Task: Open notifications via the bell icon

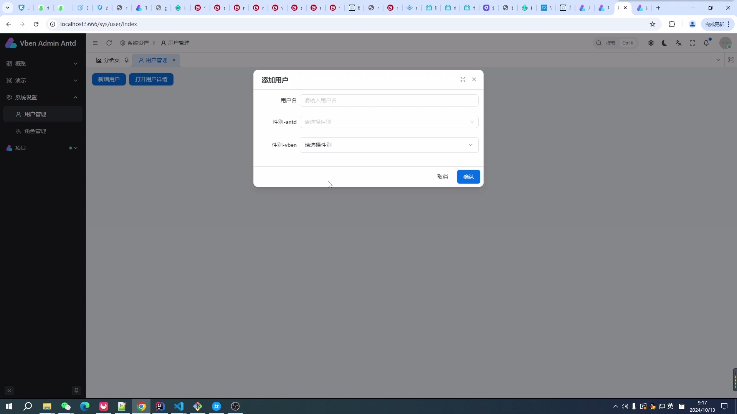Action: [x=707, y=43]
